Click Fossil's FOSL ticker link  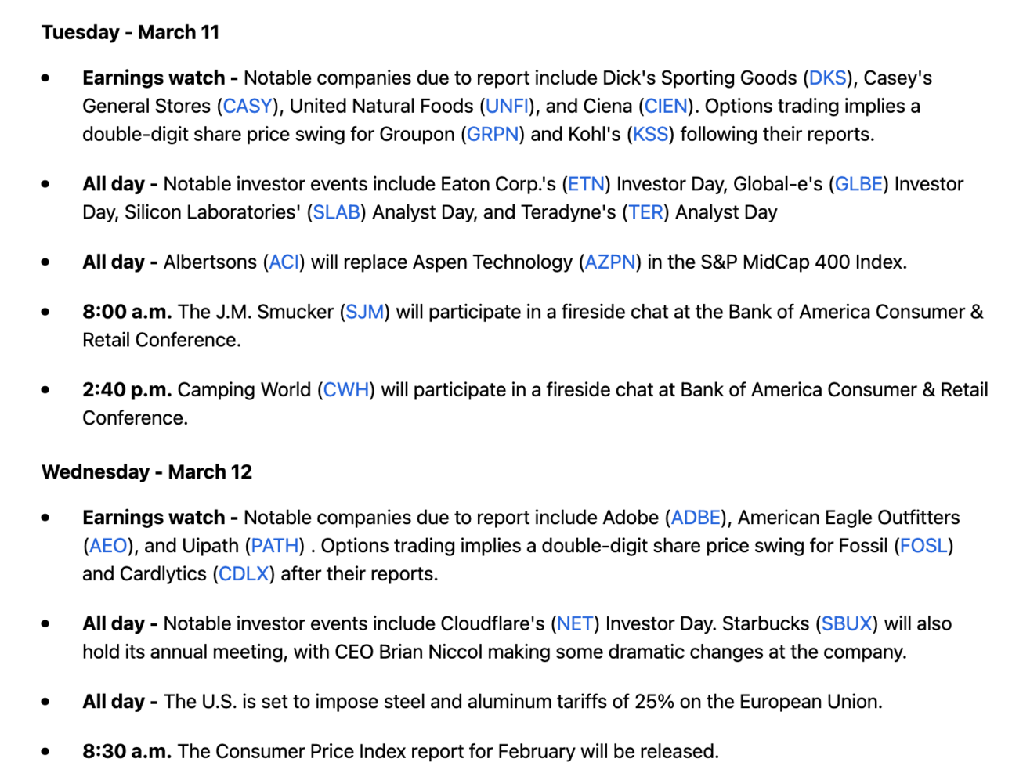(923, 546)
